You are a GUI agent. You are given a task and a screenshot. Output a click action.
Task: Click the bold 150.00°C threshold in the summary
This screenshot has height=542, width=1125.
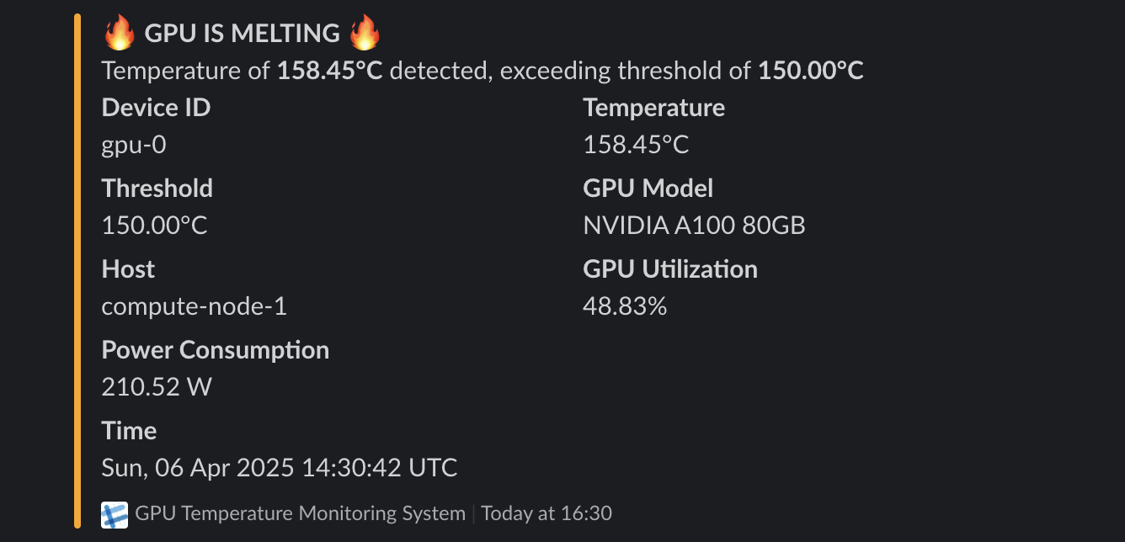point(811,71)
